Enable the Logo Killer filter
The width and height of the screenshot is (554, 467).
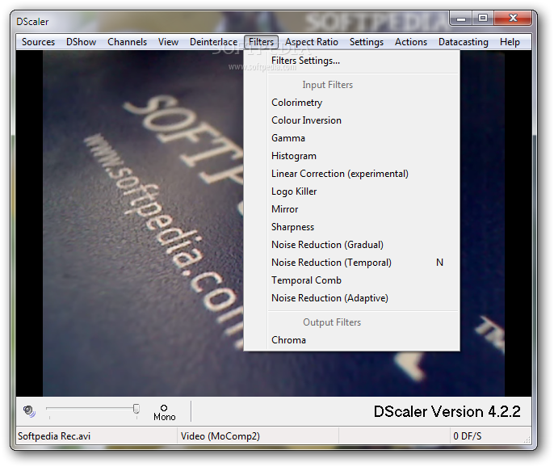click(352, 191)
